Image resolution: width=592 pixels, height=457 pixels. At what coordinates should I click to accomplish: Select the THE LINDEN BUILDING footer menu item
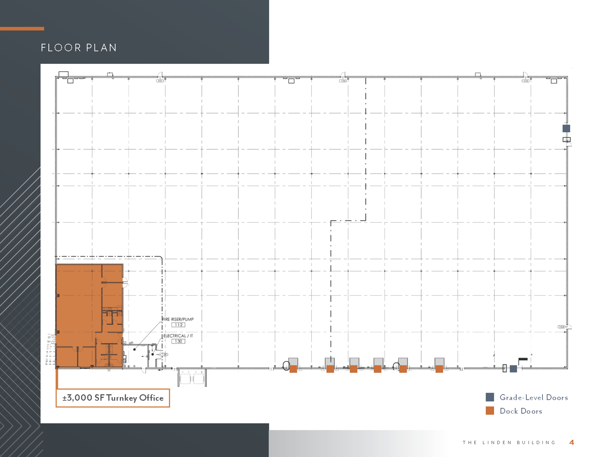click(509, 443)
